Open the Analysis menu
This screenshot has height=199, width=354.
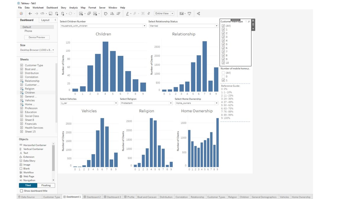pyautogui.click(x=73, y=8)
